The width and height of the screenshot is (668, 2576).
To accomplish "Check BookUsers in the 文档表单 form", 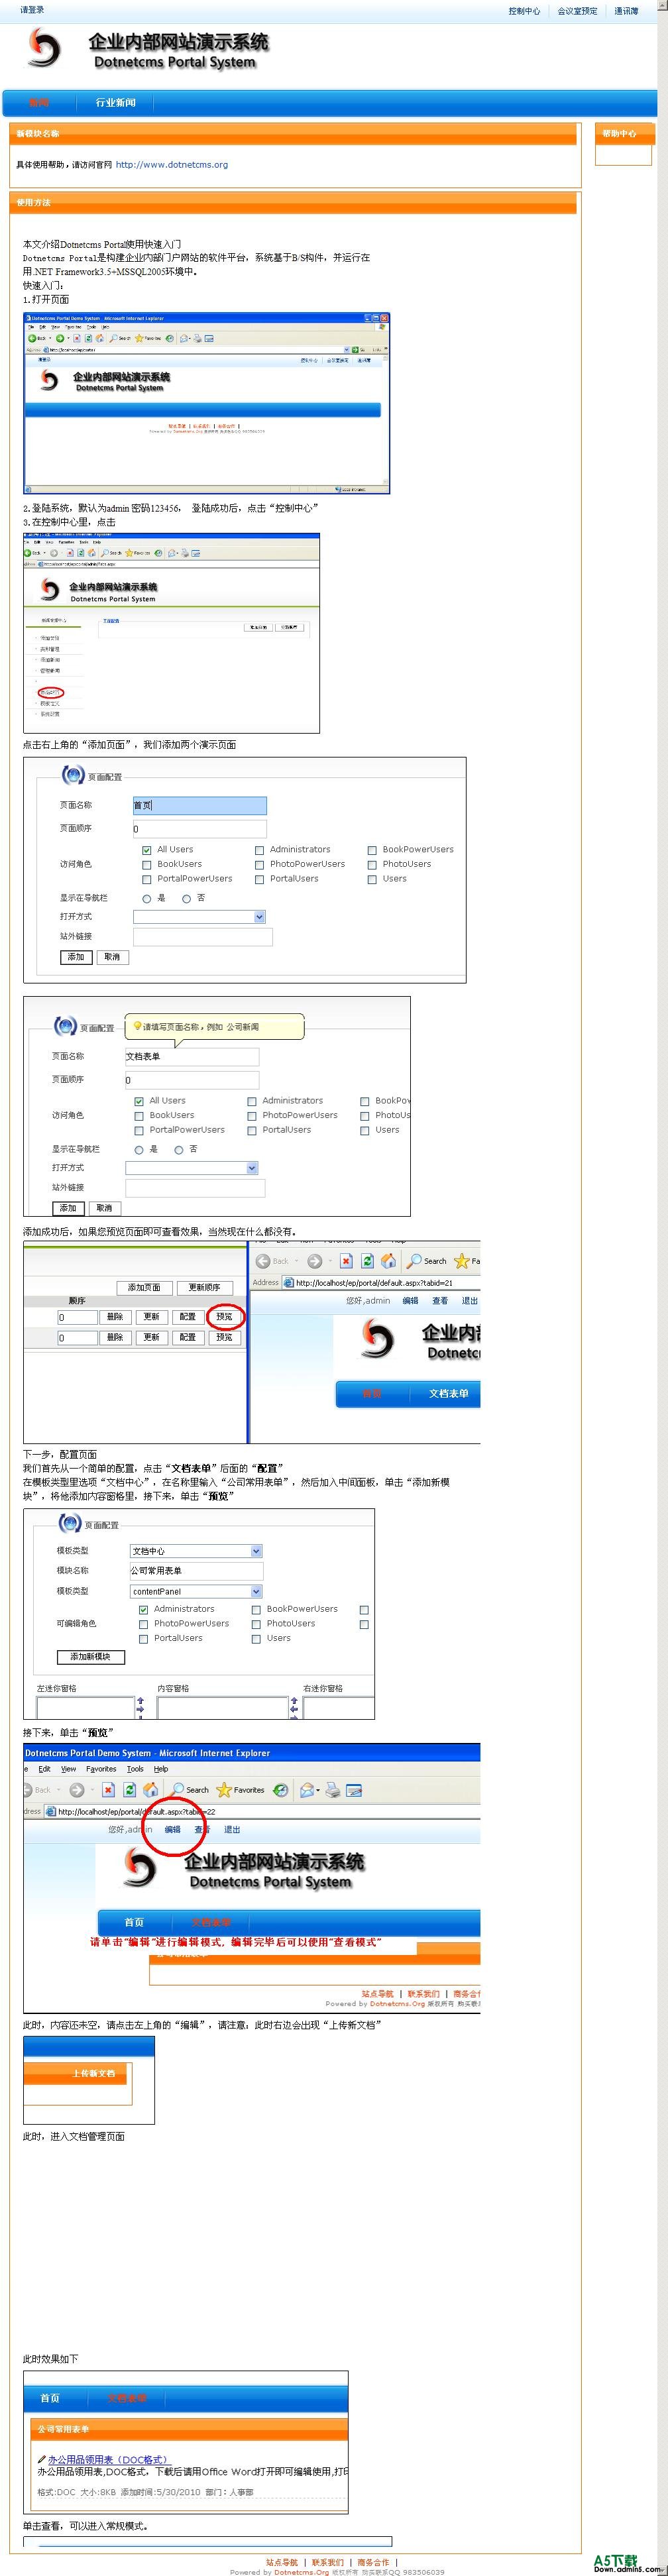I will tap(139, 1116).
